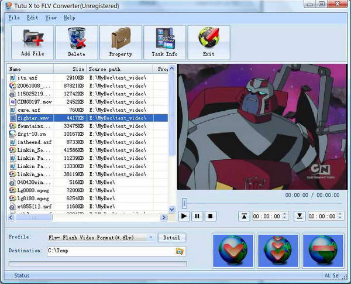Click the video preview thumbnail
Screen dimensions: 351x284
pos(262,127)
